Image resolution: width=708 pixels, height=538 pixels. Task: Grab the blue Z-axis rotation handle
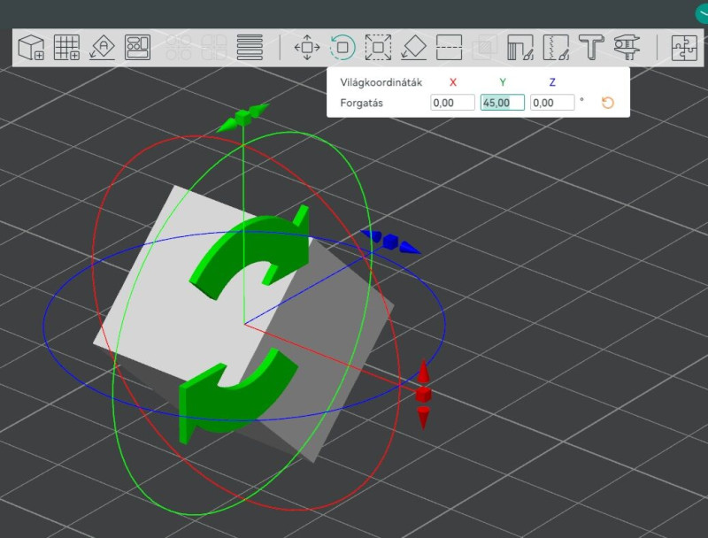[390, 242]
